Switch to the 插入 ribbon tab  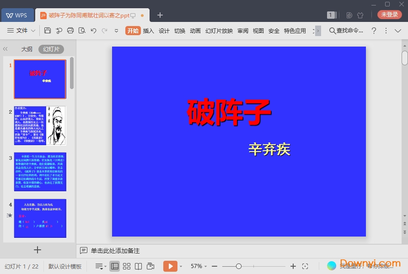[x=148, y=31]
